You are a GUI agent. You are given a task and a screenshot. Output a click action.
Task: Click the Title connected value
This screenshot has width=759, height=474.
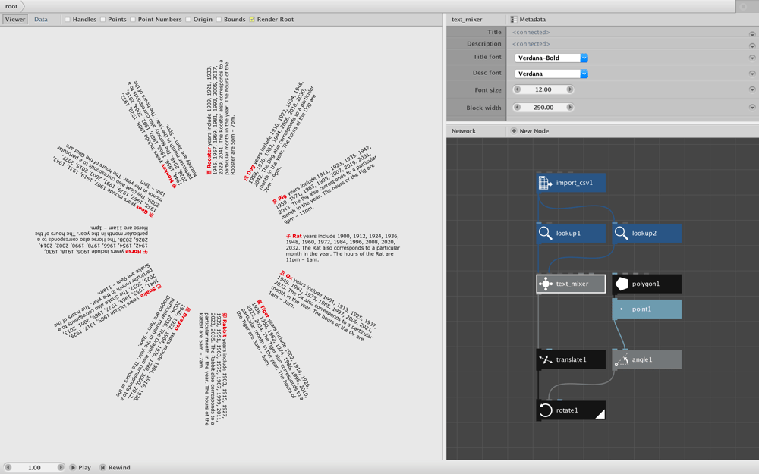point(531,33)
